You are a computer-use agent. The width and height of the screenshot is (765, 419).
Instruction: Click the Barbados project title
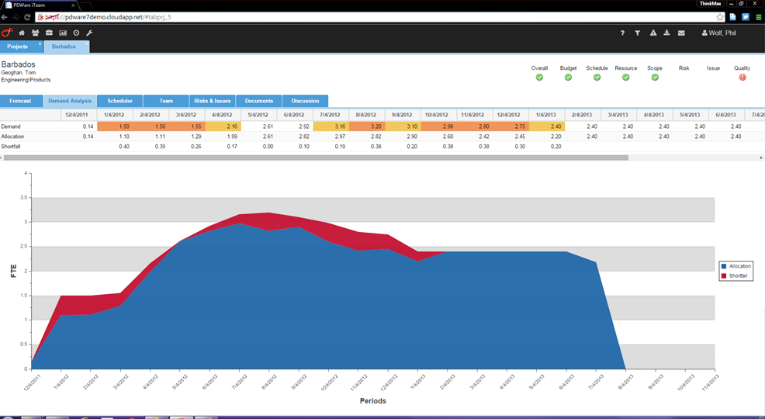[x=18, y=64]
